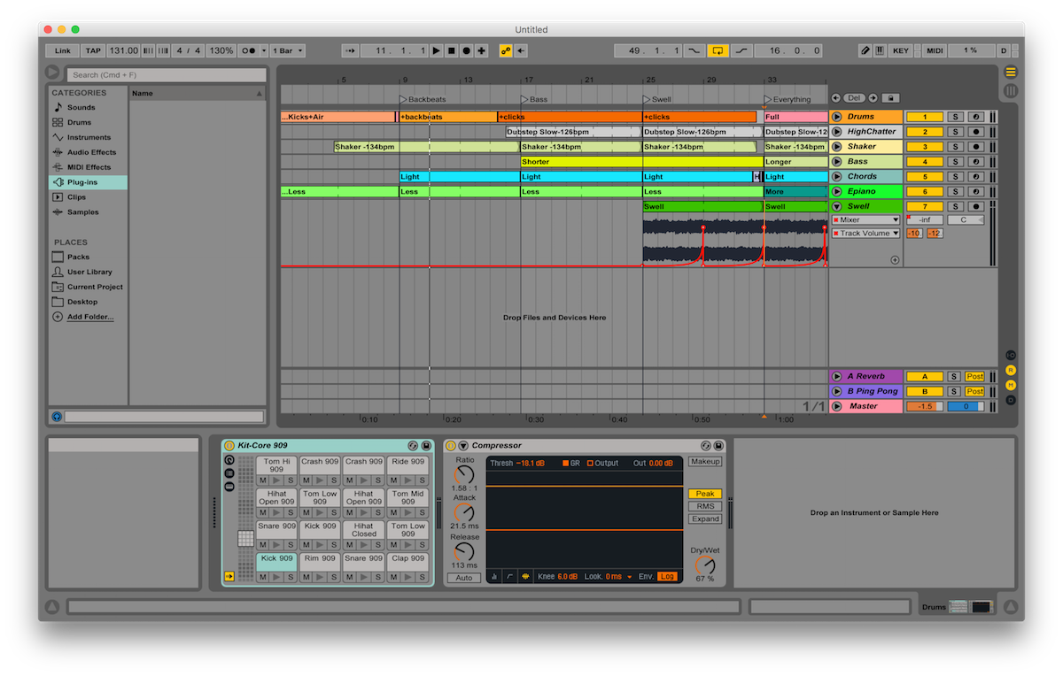Fold the Drums track triangle
Viewport: 1063px width, 676px height.
836,117
